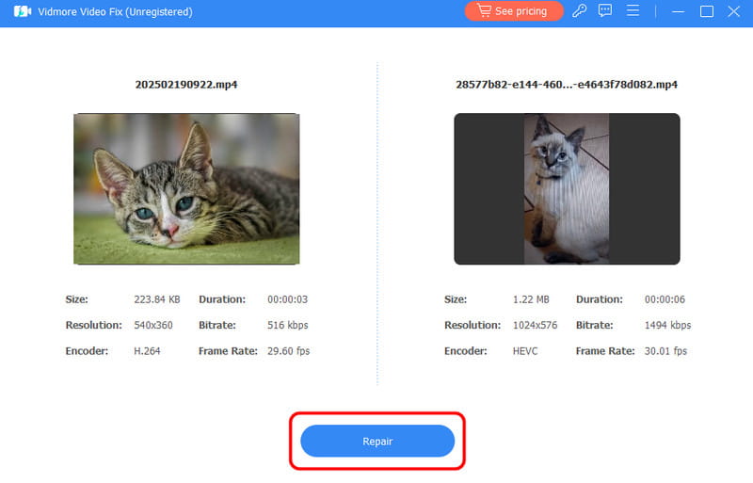Click the 28577b82 sample video file name

coord(567,85)
